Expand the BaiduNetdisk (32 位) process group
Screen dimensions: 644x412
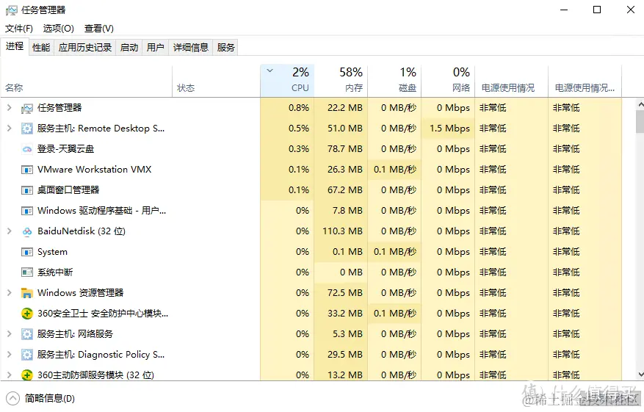pos(9,231)
